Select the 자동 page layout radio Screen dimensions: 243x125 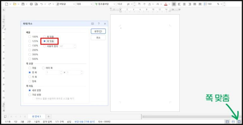pyautogui.click(x=30, y=68)
